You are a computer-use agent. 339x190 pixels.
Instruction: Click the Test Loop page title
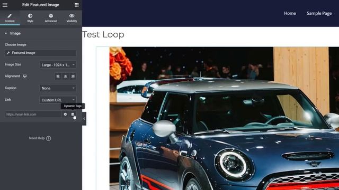(103, 34)
